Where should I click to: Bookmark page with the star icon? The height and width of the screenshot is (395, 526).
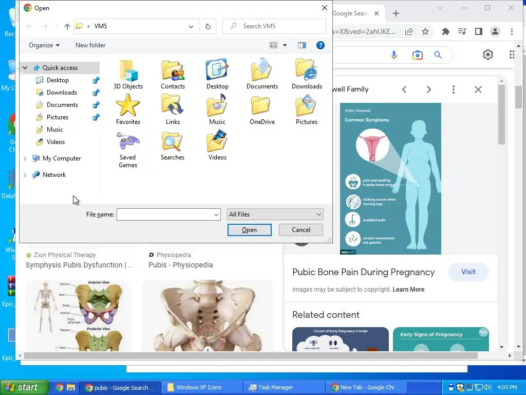[425, 31]
